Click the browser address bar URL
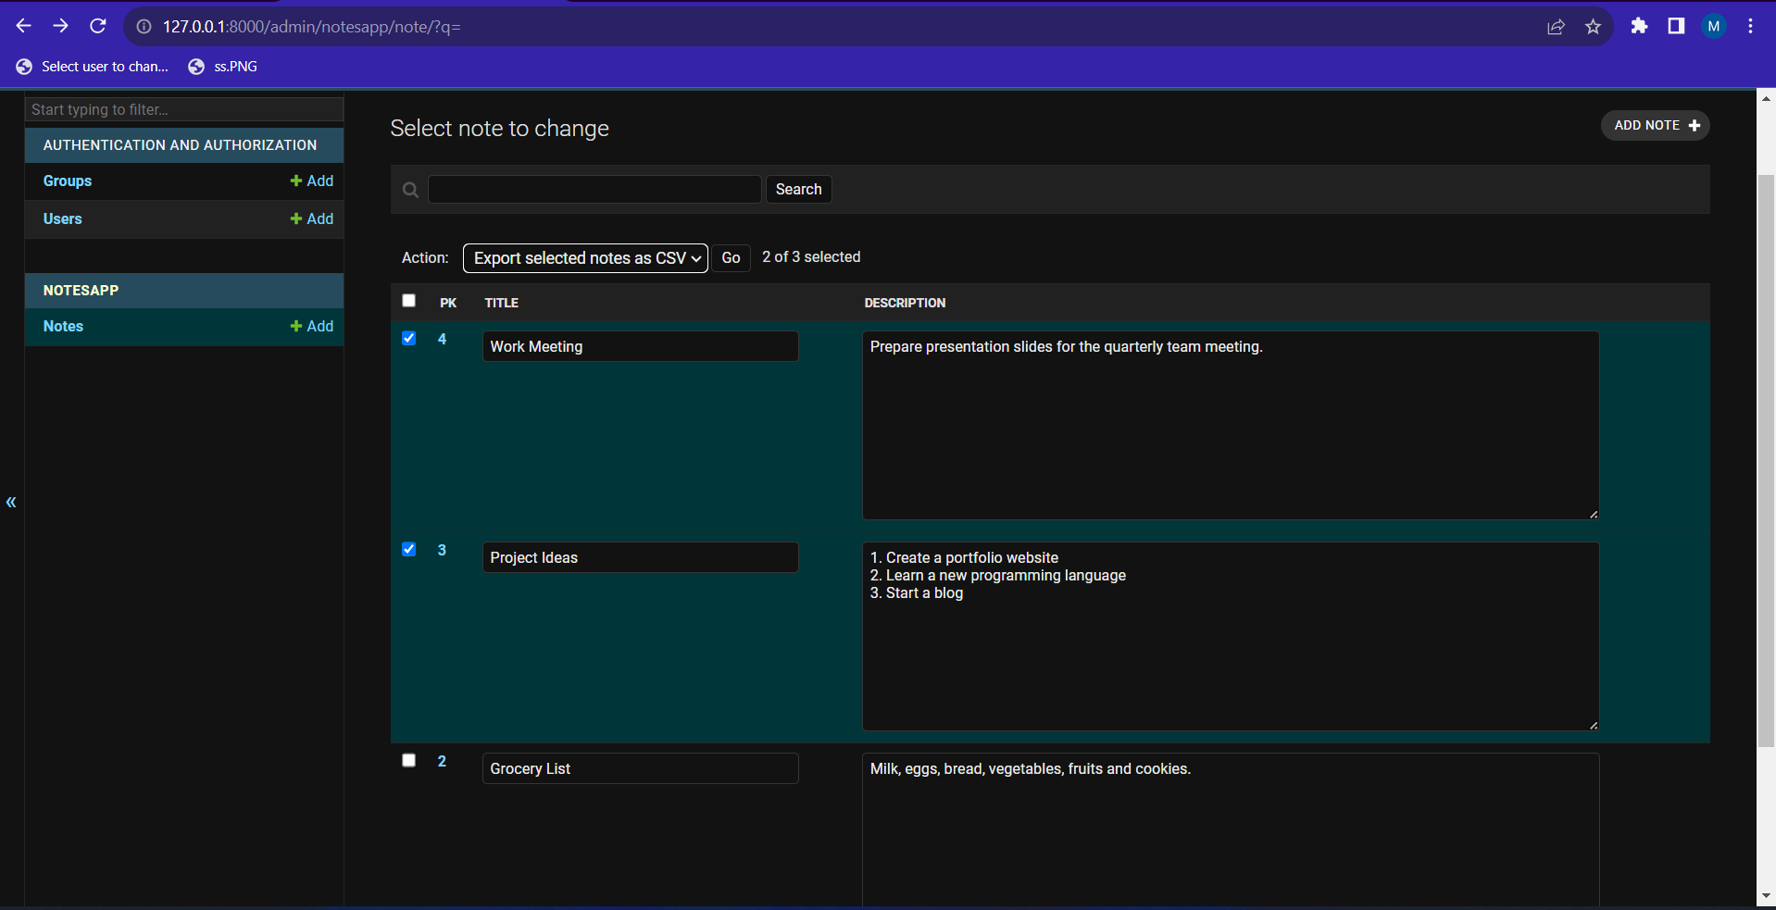Image resolution: width=1776 pixels, height=910 pixels. (x=312, y=27)
